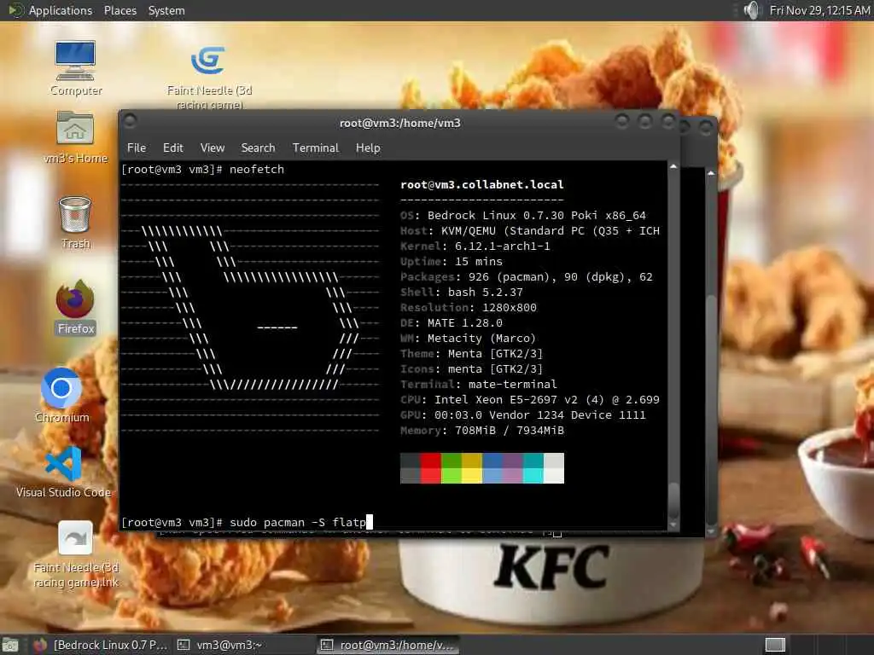
Task: Click the 'Icons: menta [GTK2/3]' line
Action: (x=471, y=369)
